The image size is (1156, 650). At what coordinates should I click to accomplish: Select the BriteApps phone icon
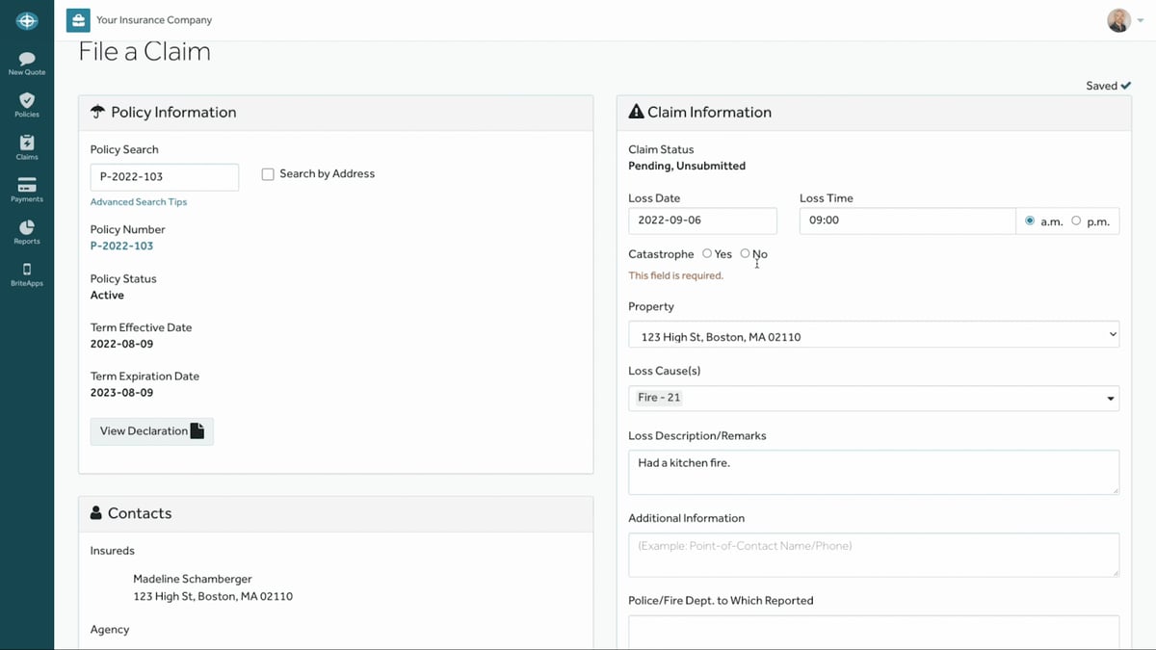(26, 271)
